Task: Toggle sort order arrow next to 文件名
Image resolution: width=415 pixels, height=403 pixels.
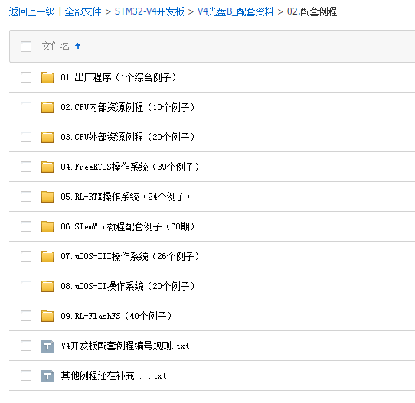Action: pos(77,46)
